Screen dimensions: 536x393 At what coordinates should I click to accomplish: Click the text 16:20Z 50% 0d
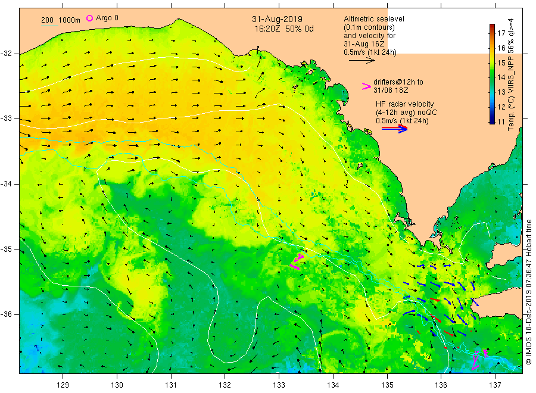(284, 29)
